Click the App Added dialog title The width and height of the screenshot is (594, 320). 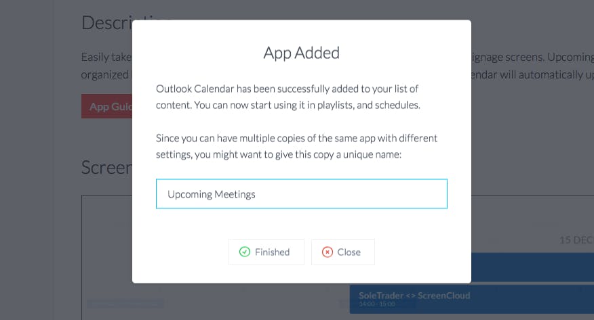302,53
